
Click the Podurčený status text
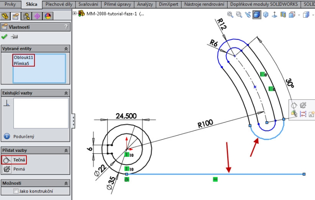tap(24, 137)
